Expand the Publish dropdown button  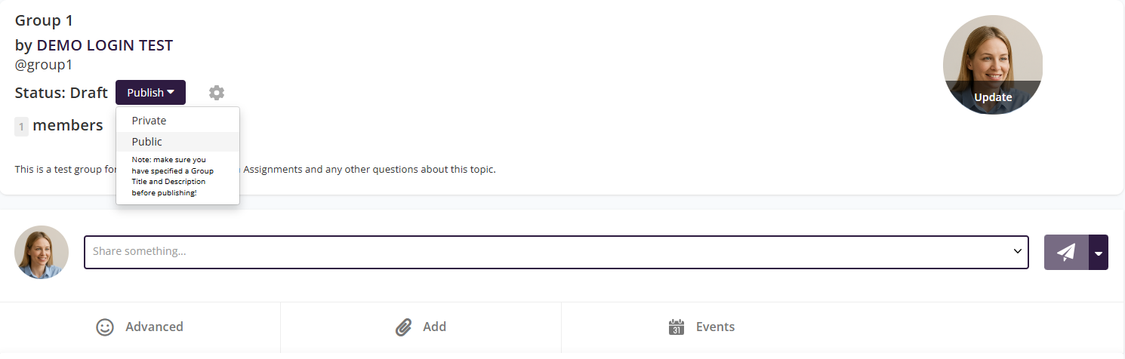150,93
